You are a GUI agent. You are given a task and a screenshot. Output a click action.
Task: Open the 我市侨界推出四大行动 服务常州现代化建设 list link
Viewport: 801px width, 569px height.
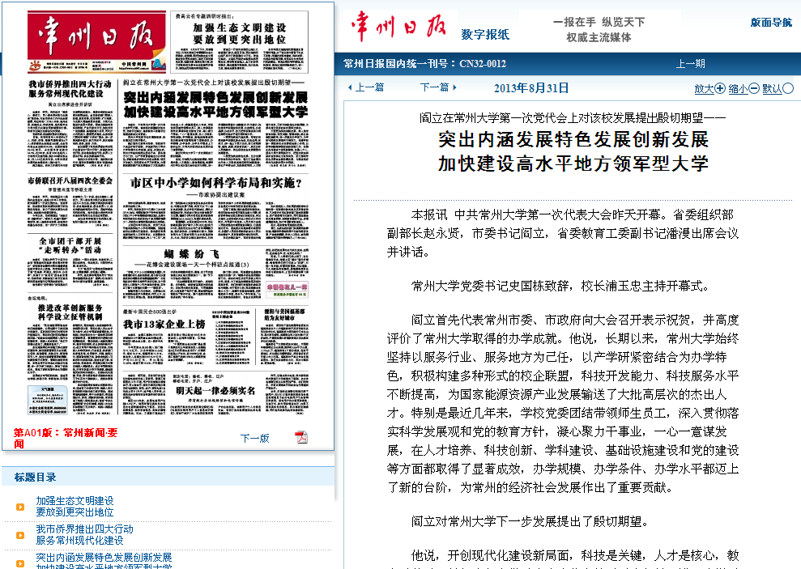click(84, 535)
